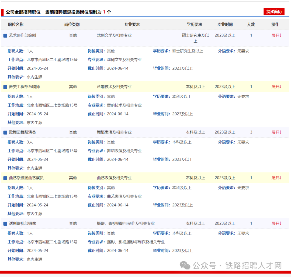Click the 职位名称 column header
The height and width of the screenshot is (277, 291).
pyautogui.click(x=16, y=24)
